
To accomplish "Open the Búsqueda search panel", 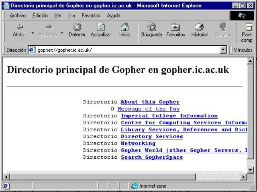I will point(152,30).
